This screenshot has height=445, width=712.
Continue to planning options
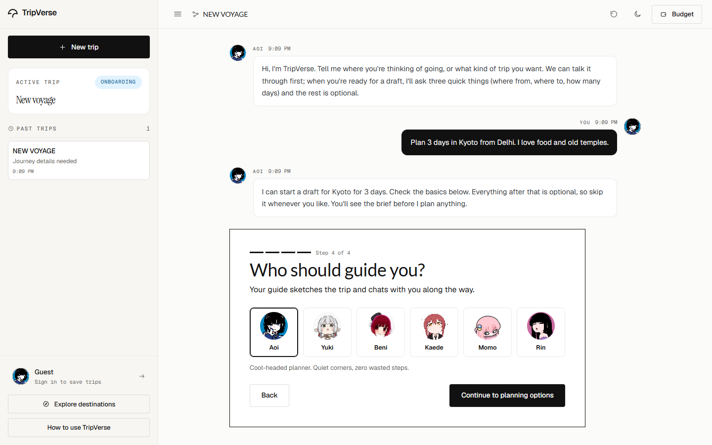507,396
